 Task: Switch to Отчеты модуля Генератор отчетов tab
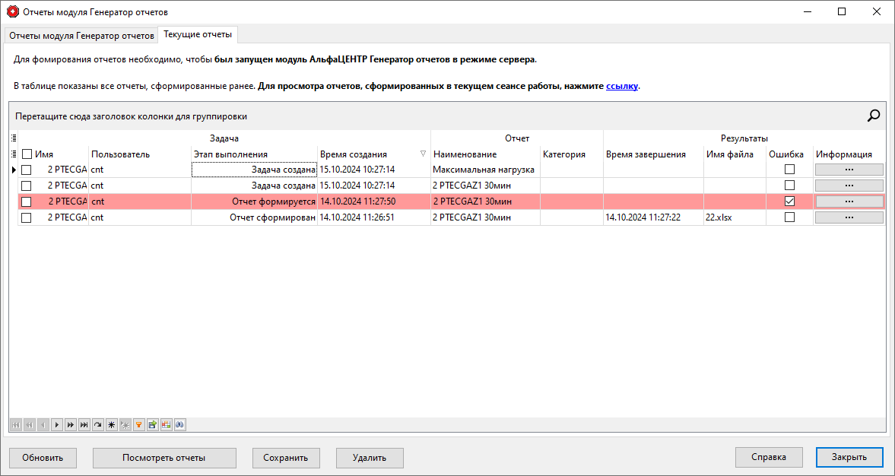pos(81,36)
